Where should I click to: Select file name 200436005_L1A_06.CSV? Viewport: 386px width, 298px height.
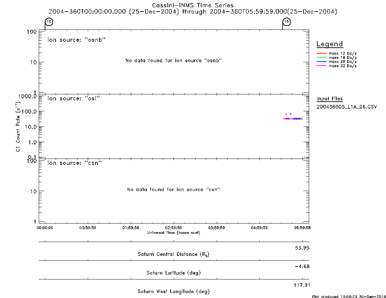[x=347, y=107]
